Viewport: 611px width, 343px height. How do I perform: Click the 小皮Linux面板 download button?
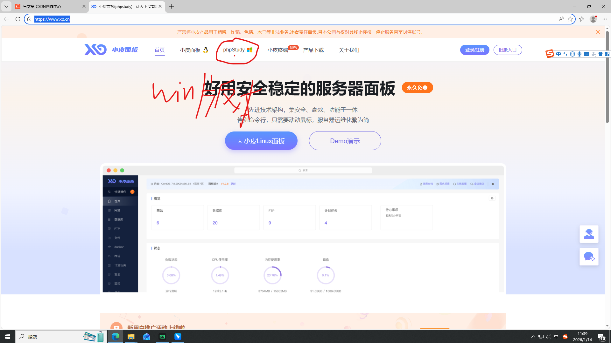click(261, 141)
